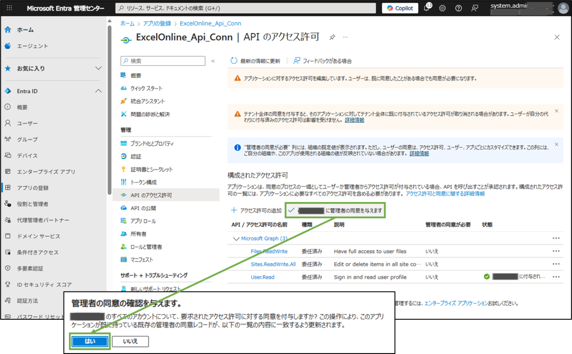Viewport: 572px width, 354px height.
Task: Click the feedback person icon in header
Action: pyautogui.click(x=475, y=8)
